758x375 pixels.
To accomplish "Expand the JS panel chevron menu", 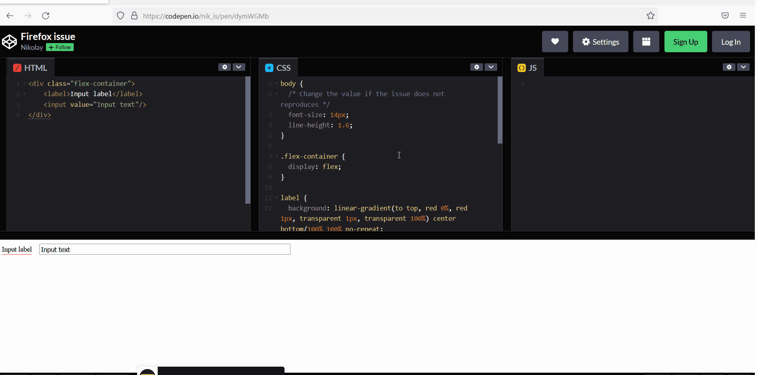I will click(744, 67).
